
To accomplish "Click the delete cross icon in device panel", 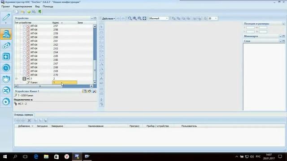I will [94, 91].
